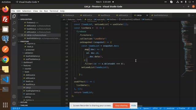The height and width of the screenshot is (110, 196).
Task: Launch Firefox from the dock
Action: point(5,9)
